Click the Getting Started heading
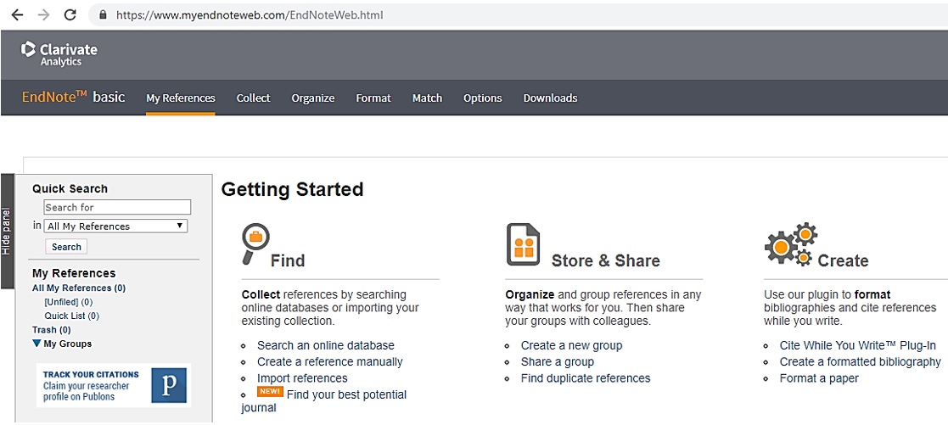This screenshot has width=948, height=425. pyautogui.click(x=292, y=189)
